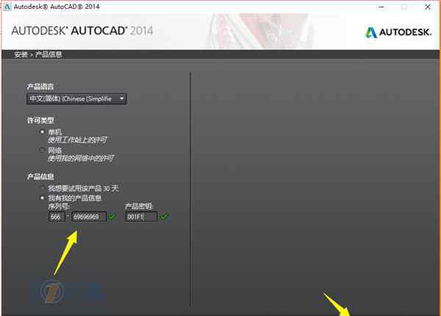Click the AUTODESK AUTOCAD 2014 banner title
Screen dimensions: 441x316
(x=82, y=31)
